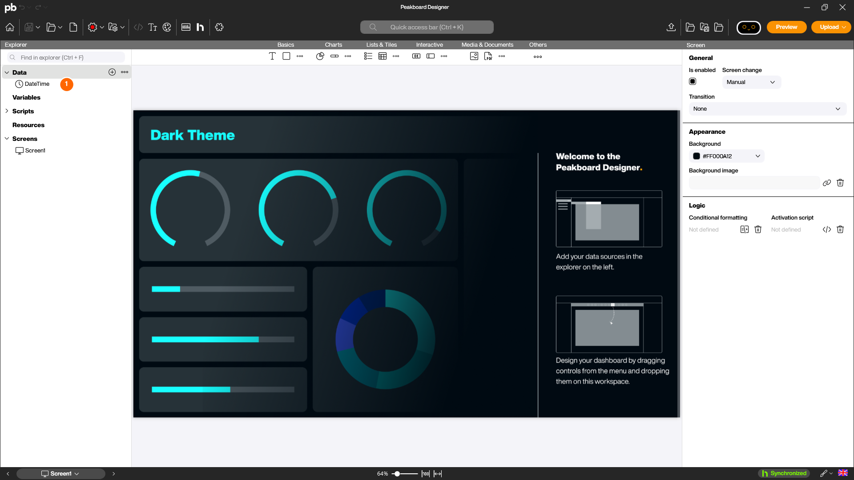Viewport: 854px width, 480px height.
Task: Insert an OK button control
Action: [416, 56]
